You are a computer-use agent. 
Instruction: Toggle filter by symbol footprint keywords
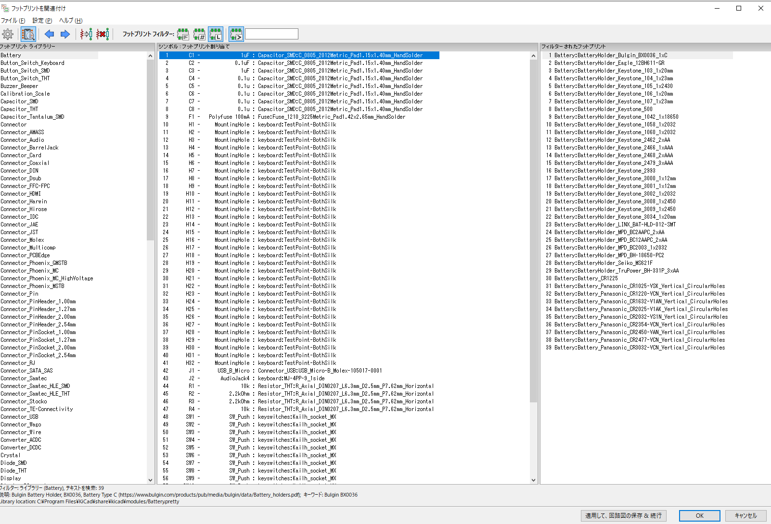coord(183,34)
